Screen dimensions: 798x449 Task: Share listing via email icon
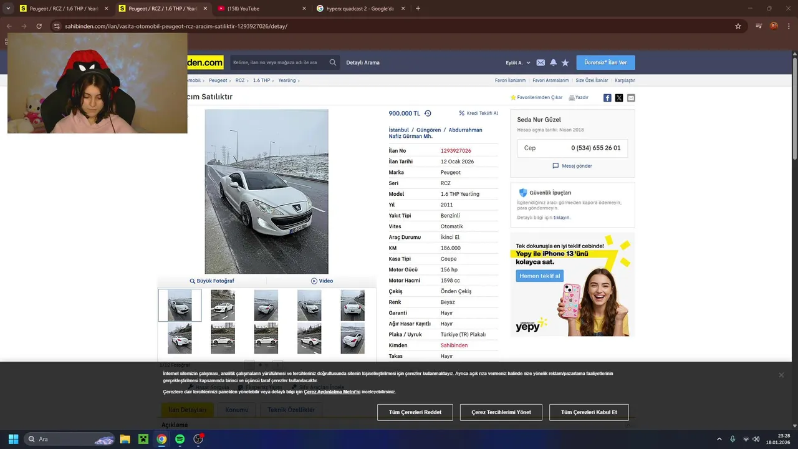[631, 98]
